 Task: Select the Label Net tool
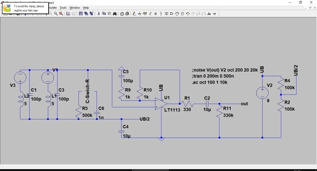145,14
